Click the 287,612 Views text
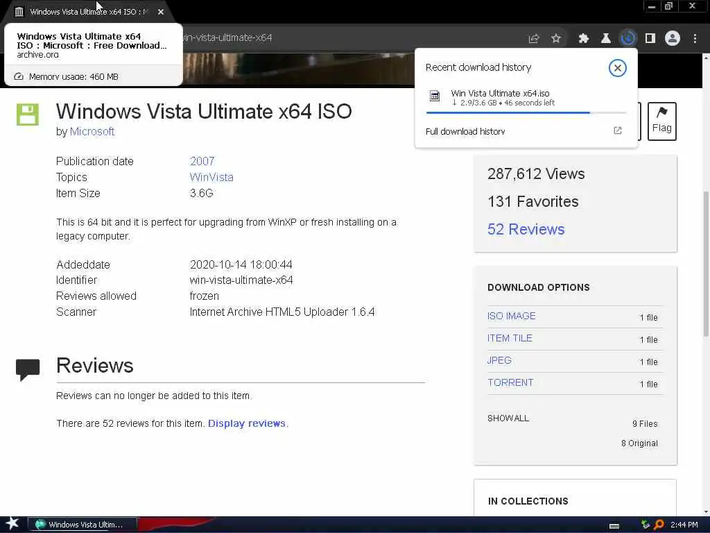710x533 pixels. pyautogui.click(x=536, y=174)
